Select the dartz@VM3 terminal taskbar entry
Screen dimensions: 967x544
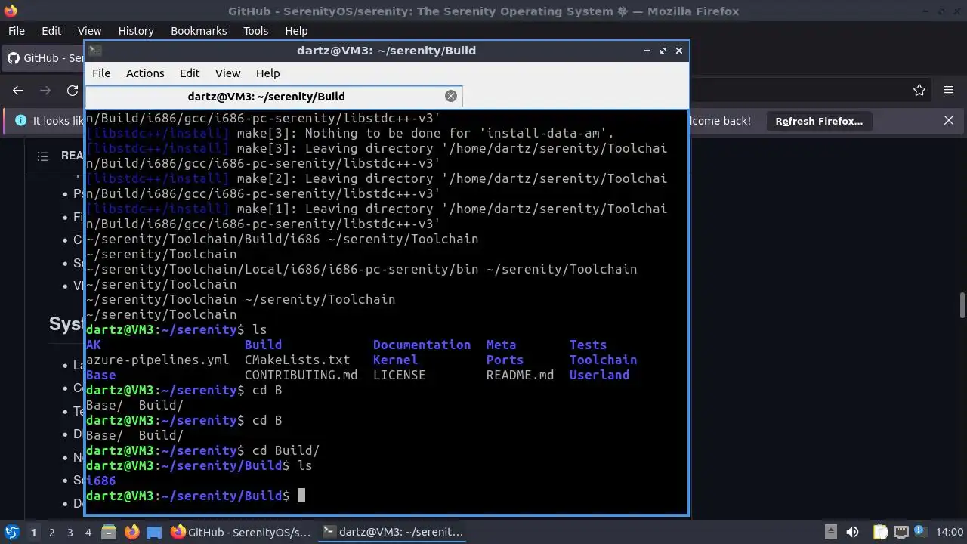(392, 532)
